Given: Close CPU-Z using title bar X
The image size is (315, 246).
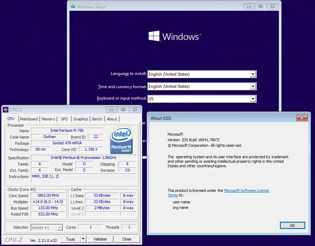Looking at the screenshot, I should click(x=135, y=110).
